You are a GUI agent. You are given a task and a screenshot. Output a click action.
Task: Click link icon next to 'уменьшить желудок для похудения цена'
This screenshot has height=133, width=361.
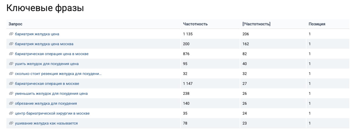pyautogui.click(x=11, y=94)
